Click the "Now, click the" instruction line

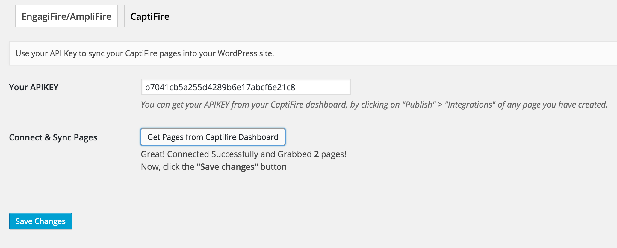(x=168, y=167)
